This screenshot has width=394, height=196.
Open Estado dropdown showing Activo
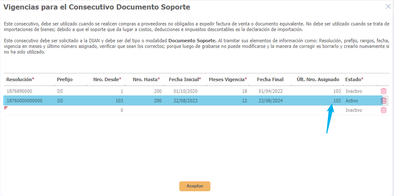359,101
